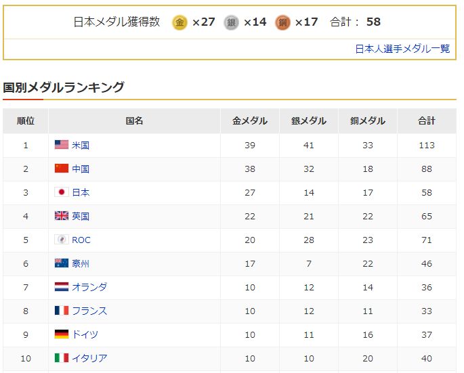Open the 中国 country link
This screenshot has height=373, width=464.
click(81, 169)
